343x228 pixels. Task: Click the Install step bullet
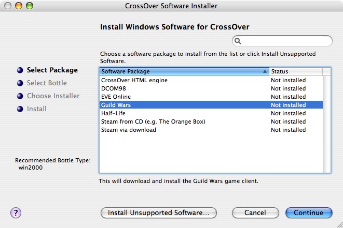point(20,109)
